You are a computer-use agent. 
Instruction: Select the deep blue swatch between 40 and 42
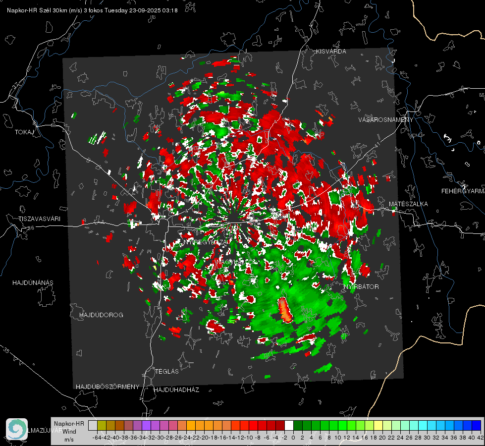coord(477,425)
